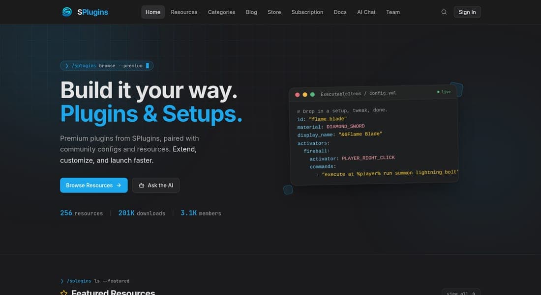Open the Categories nav link

click(x=221, y=12)
